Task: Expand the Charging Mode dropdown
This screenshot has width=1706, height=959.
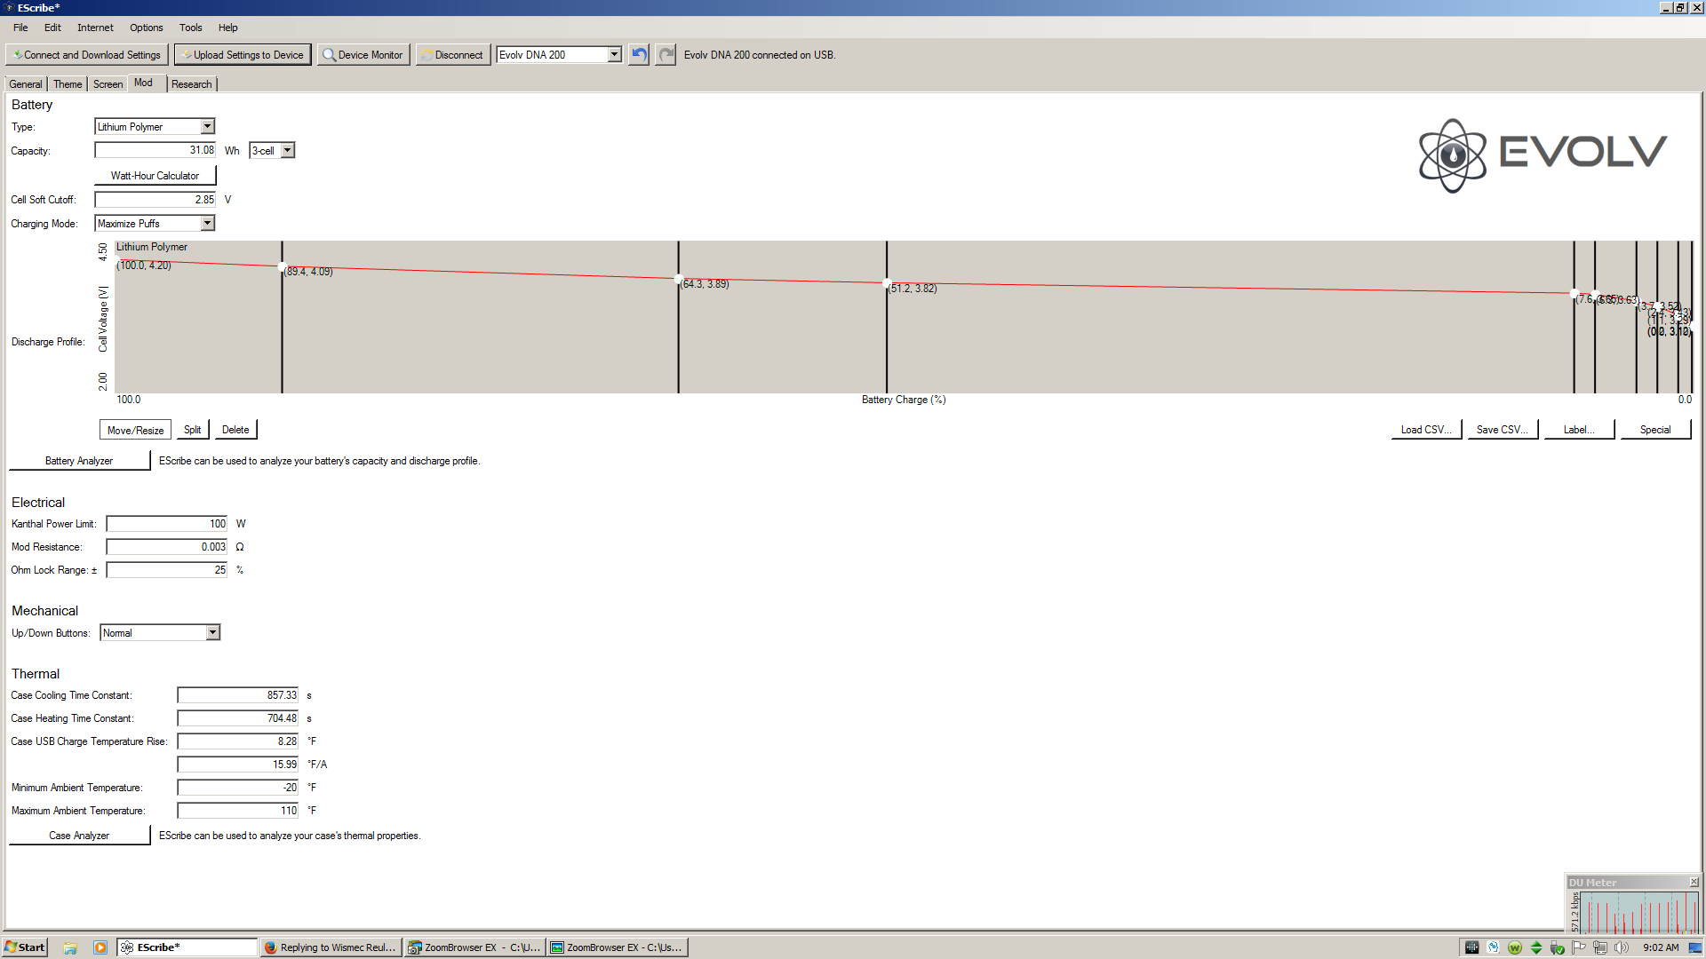Action: [x=207, y=224]
